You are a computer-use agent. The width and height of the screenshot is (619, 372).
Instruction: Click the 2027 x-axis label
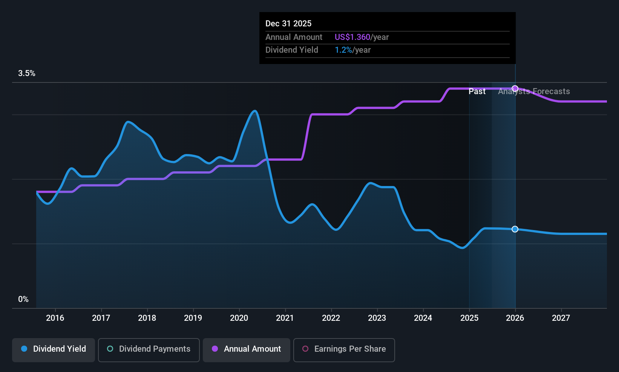pyautogui.click(x=561, y=318)
